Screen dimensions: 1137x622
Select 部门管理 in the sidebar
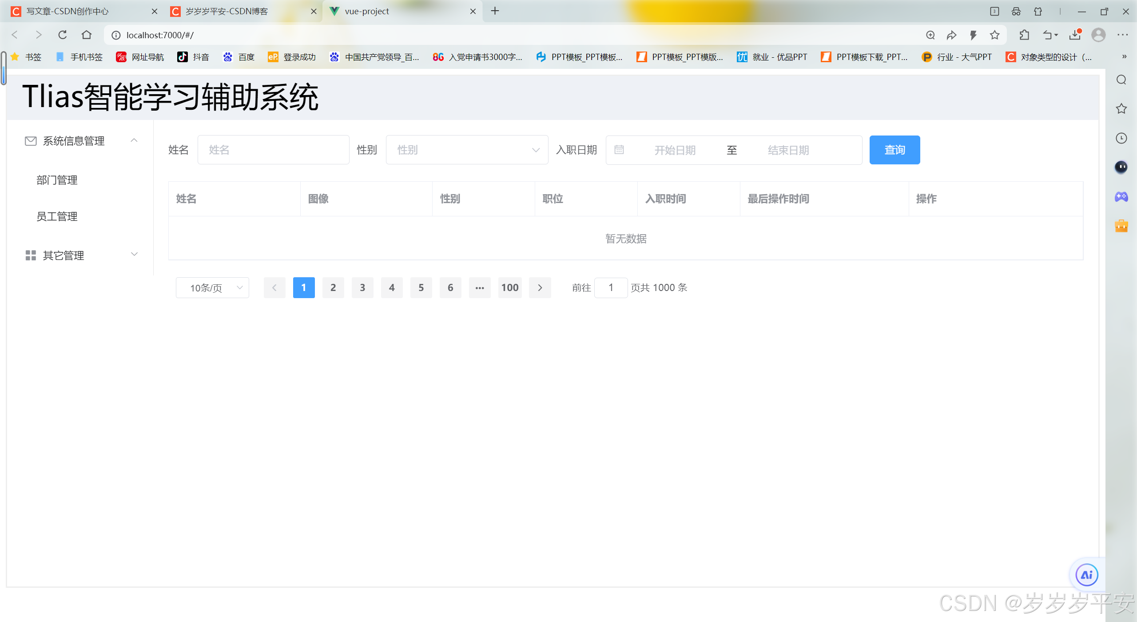click(x=57, y=180)
